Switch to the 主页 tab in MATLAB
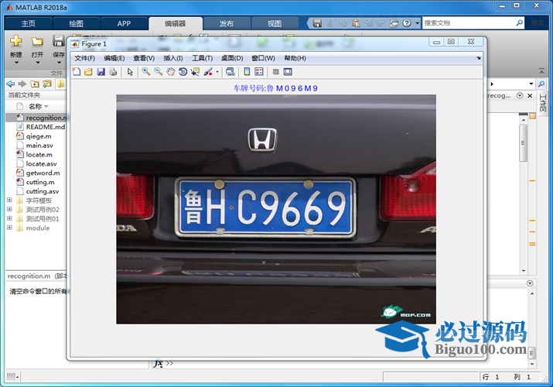553x387 pixels. 29,24
